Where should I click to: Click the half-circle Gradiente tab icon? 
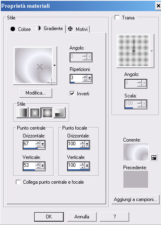click(38, 28)
